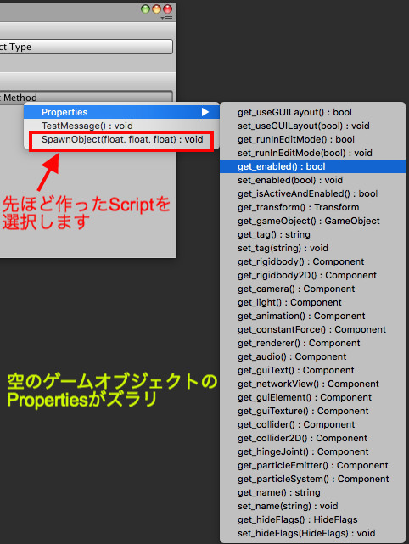Select get_transform() : Transform

(x=312, y=207)
